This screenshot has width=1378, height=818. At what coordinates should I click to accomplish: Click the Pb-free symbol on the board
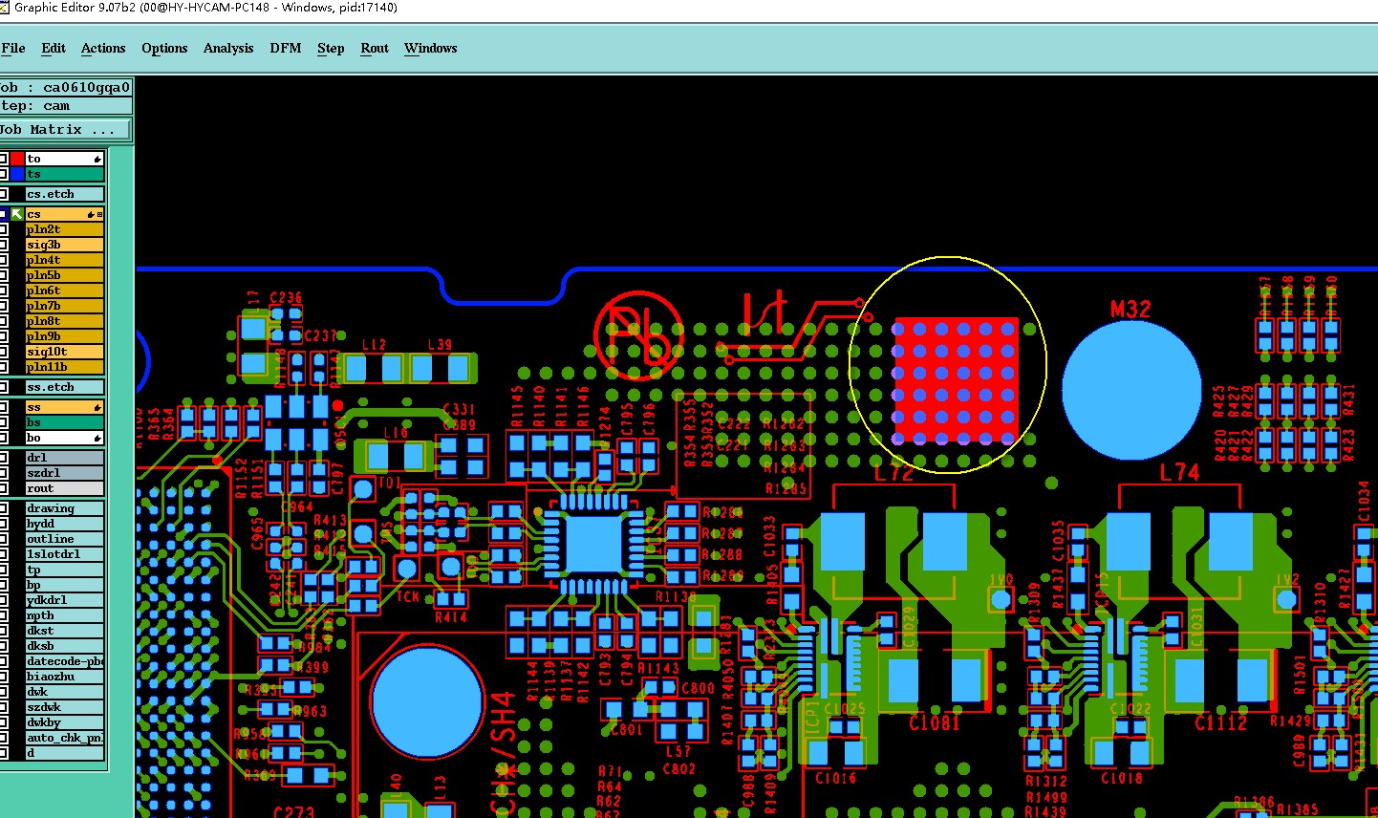click(x=638, y=334)
